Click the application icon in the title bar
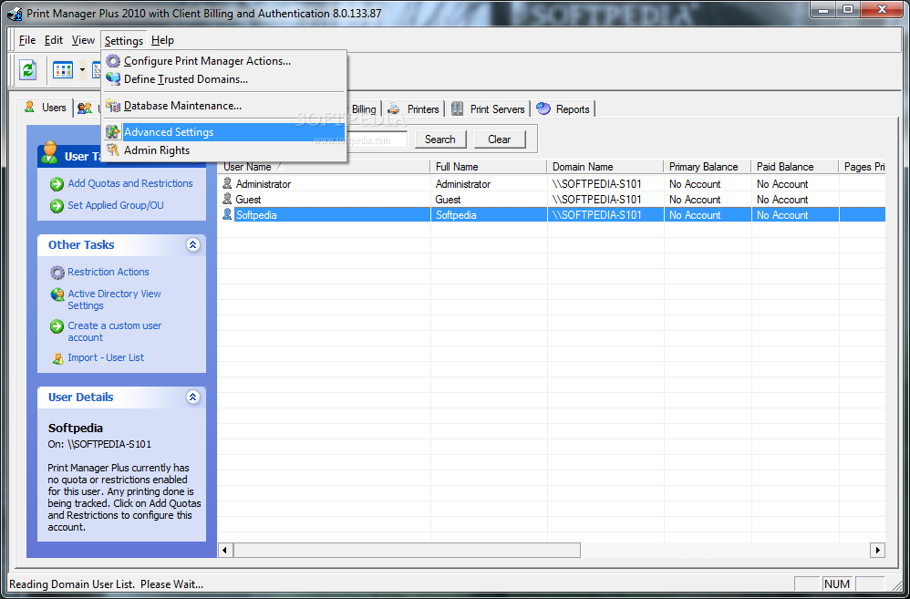Screen dimensions: 910x599 [x=16, y=13]
